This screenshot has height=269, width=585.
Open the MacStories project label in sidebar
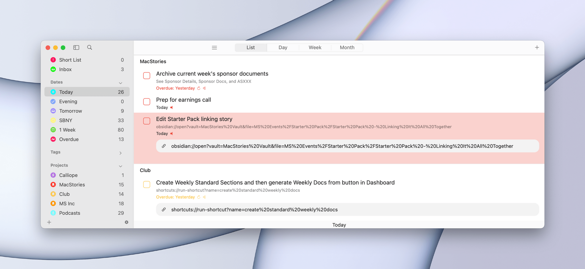72,185
